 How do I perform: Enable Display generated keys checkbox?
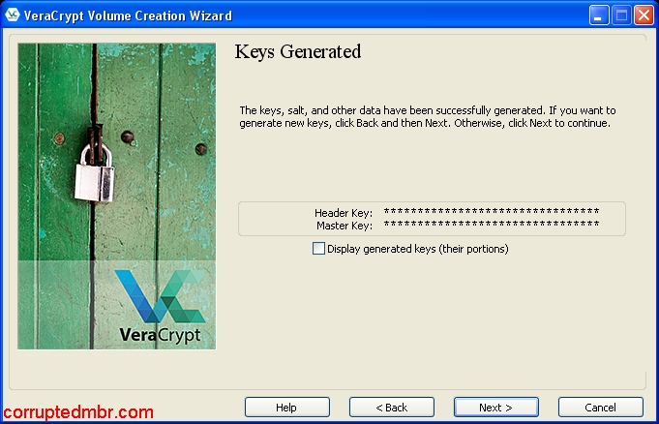click(318, 249)
